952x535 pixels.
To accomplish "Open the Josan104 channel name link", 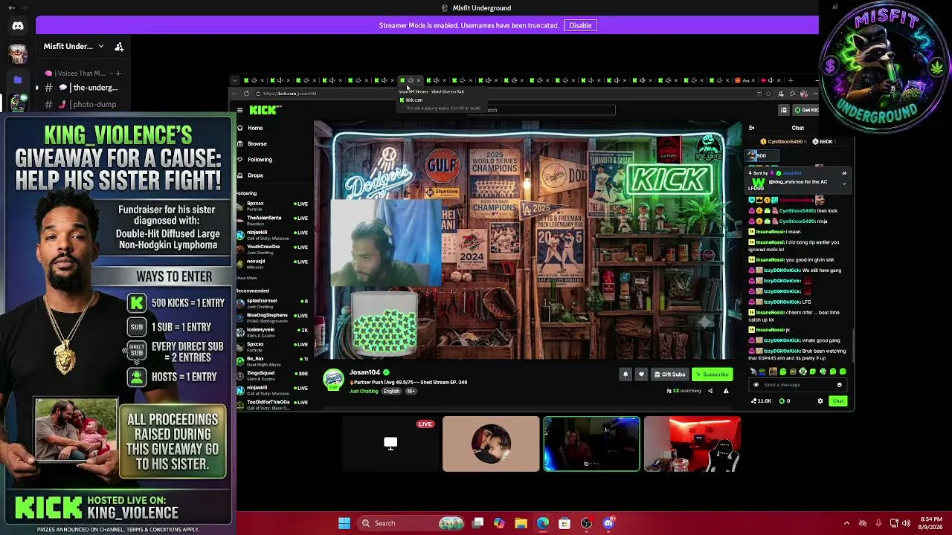I will [x=364, y=372].
